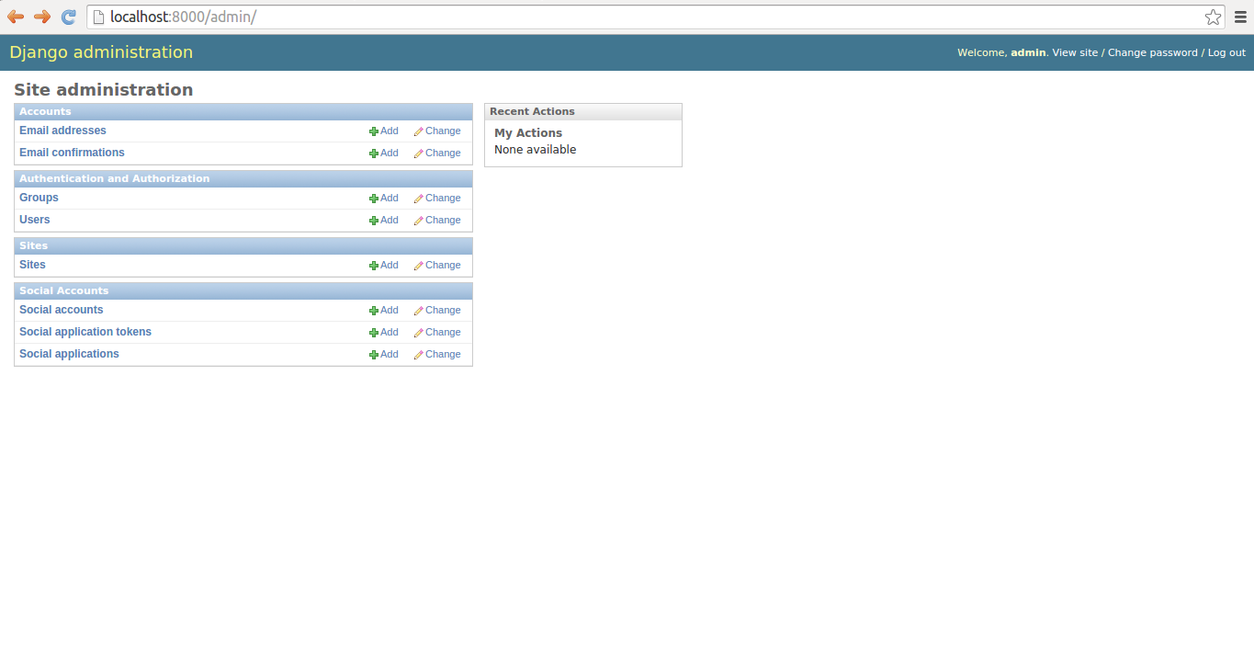Add a new Email address
Image resolution: width=1254 pixels, height=660 pixels.
384,131
